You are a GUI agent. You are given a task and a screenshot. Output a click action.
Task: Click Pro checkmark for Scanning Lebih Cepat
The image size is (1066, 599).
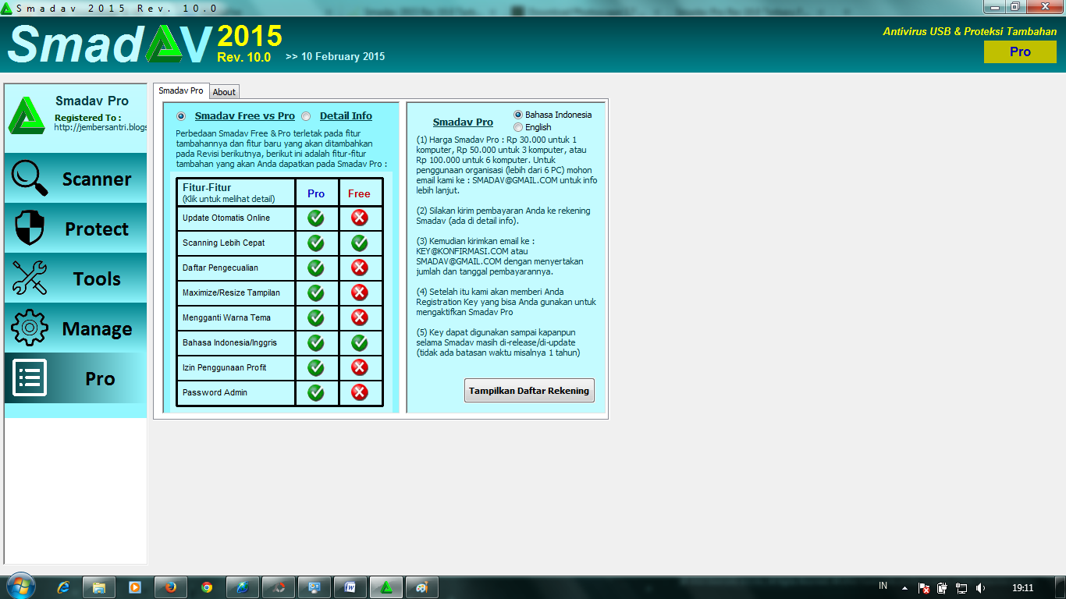pos(316,243)
